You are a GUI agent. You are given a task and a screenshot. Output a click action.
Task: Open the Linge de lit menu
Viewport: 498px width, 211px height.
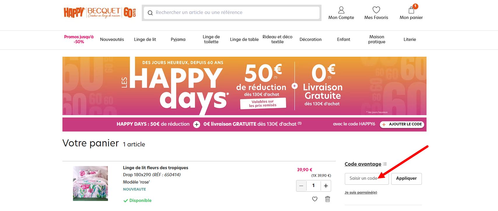point(145,39)
